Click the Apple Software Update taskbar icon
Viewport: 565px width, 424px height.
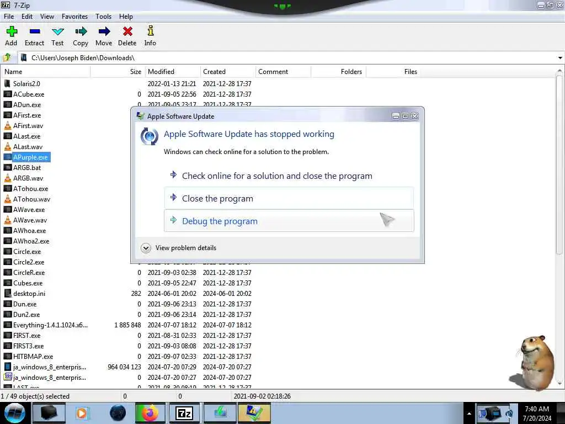click(x=254, y=413)
